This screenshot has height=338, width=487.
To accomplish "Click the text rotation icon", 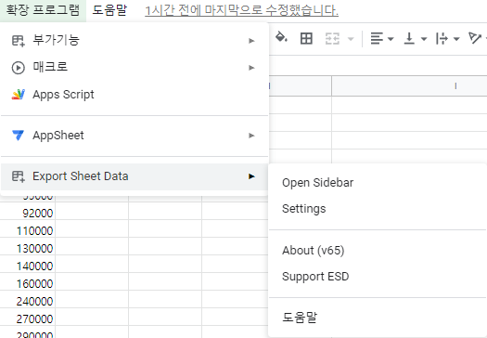I will (x=475, y=38).
